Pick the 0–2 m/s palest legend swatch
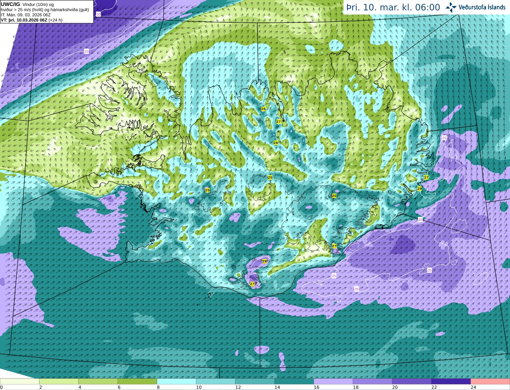The height and width of the screenshot is (390, 510). [x=20, y=381]
